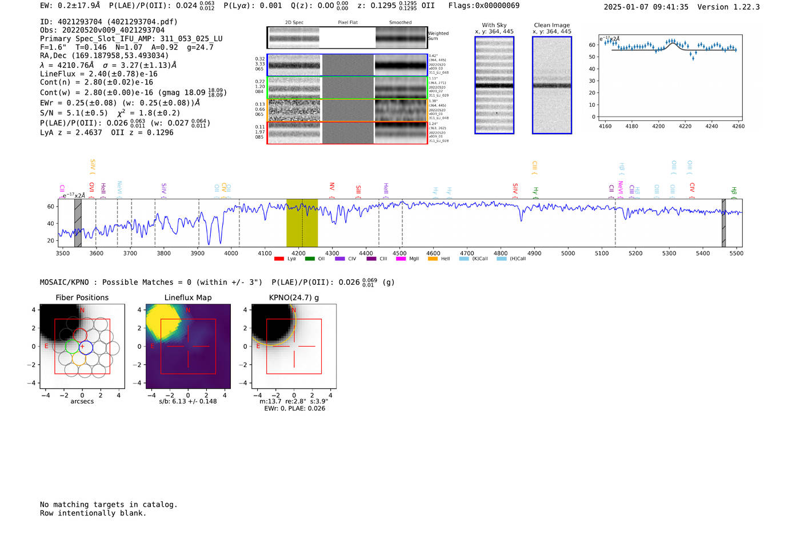Image resolution: width=800 pixels, height=544 pixels.
Task: Click the orange HeII legend swatch
Action: coord(433,259)
